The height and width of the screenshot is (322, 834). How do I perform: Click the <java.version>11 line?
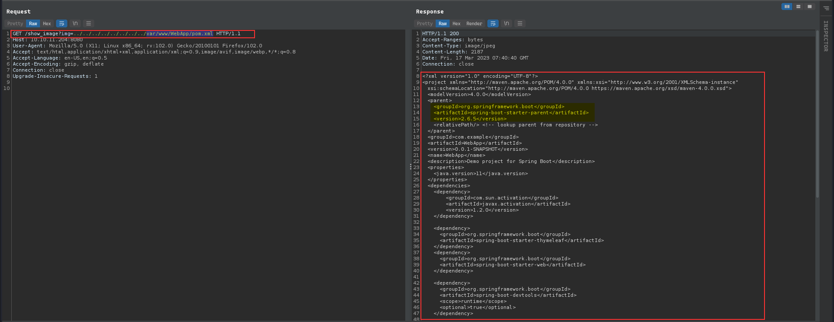click(x=481, y=173)
